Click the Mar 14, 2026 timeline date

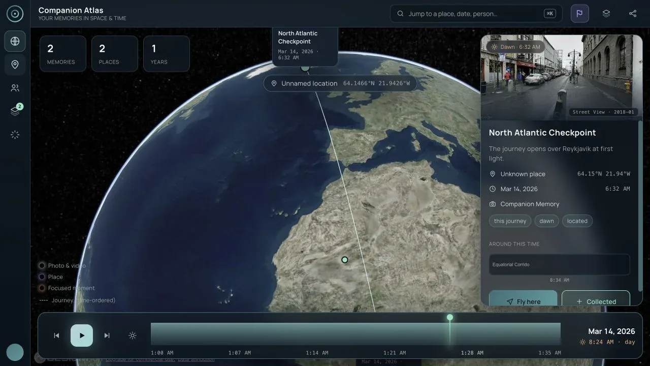tap(611, 331)
